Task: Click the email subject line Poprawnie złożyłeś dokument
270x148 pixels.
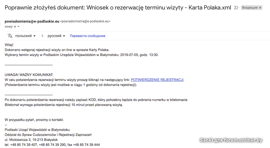Action: [x=118, y=7]
